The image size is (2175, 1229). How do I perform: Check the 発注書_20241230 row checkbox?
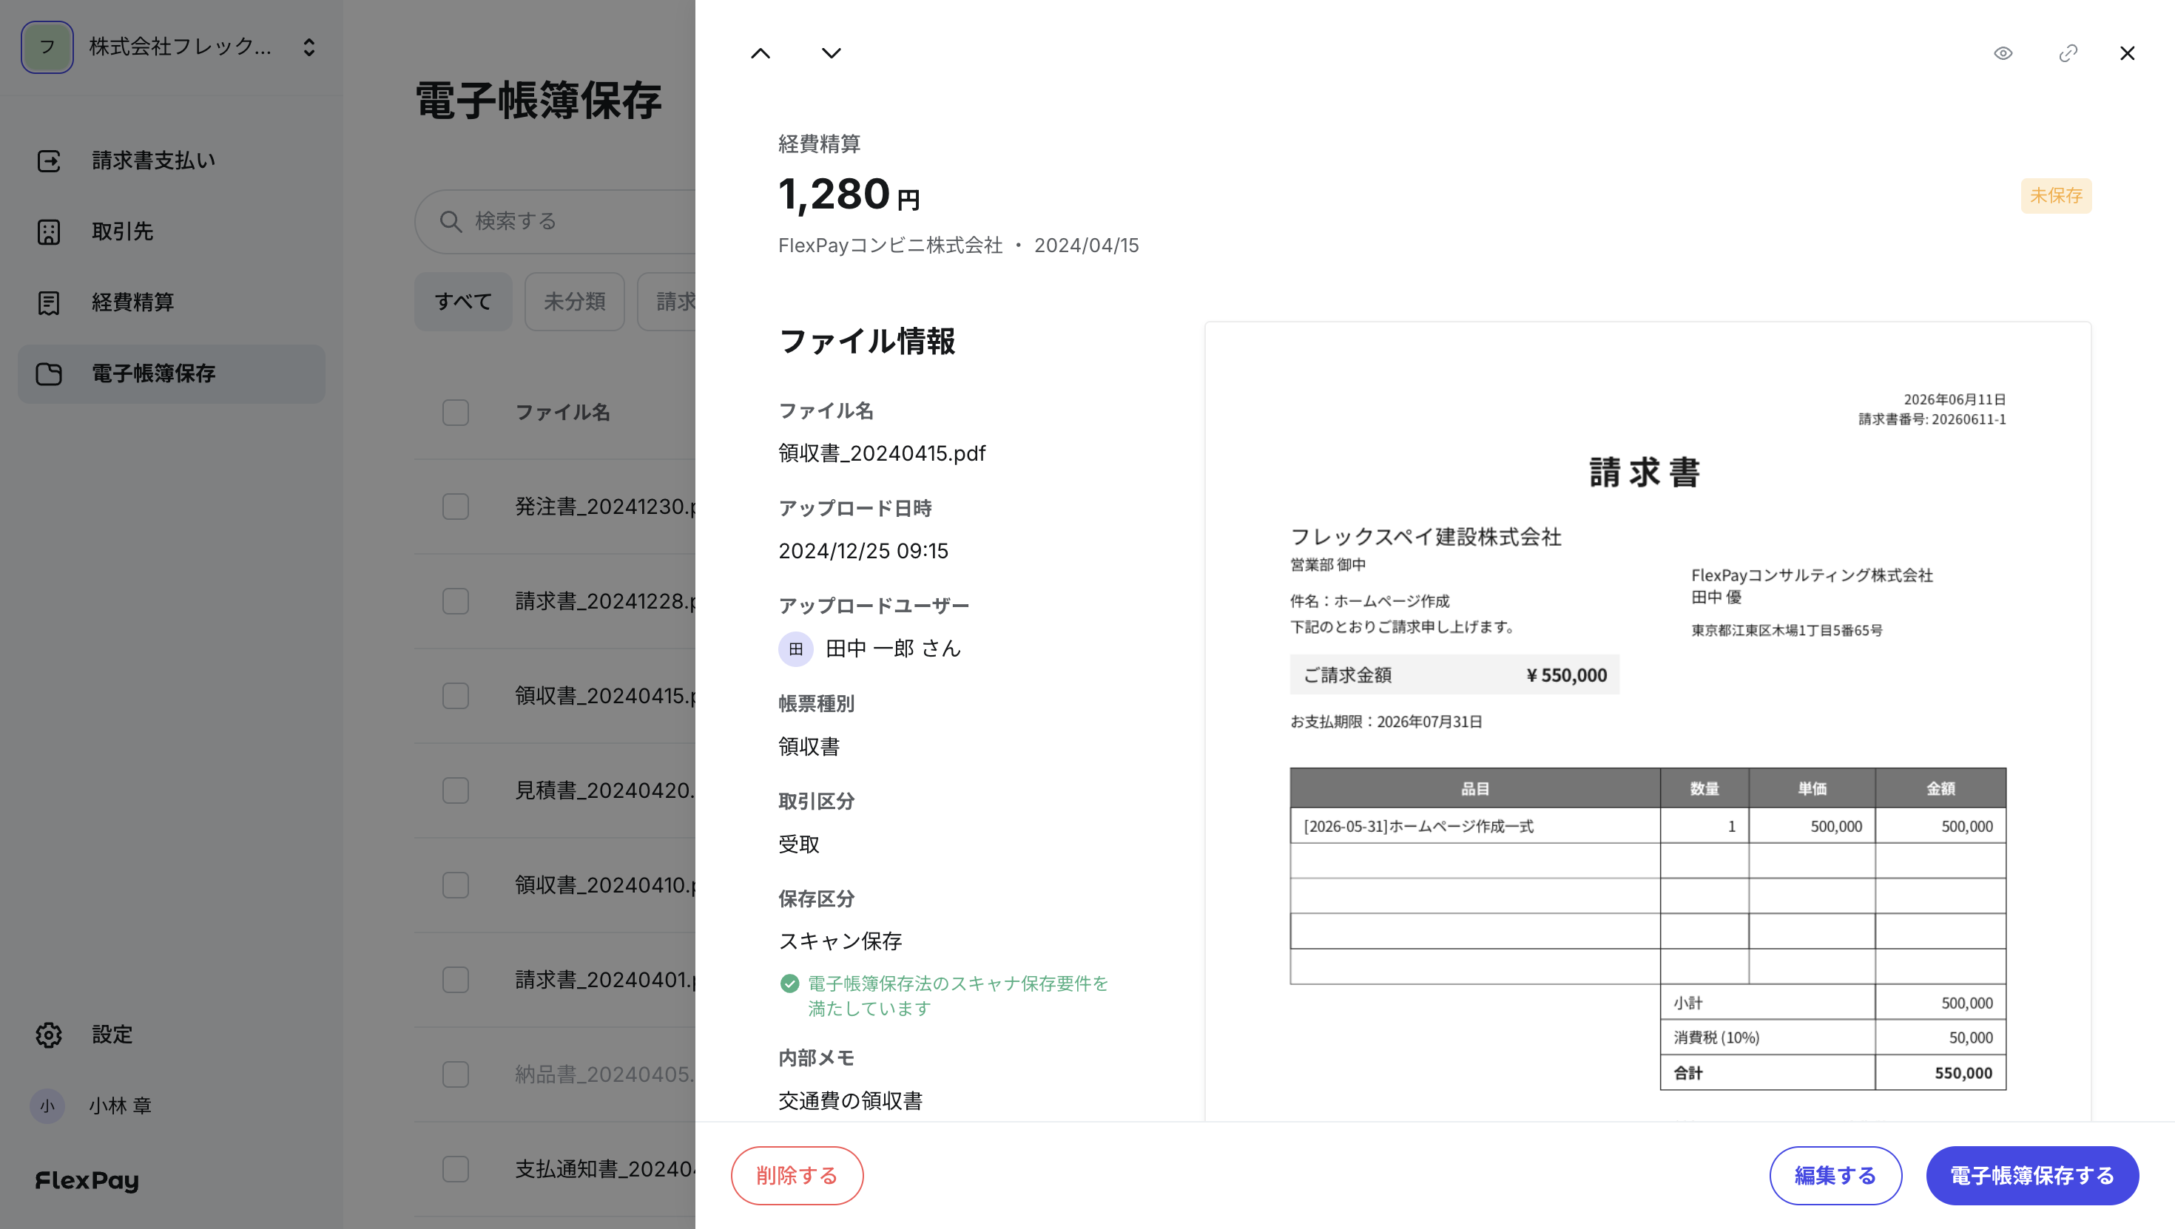point(455,507)
